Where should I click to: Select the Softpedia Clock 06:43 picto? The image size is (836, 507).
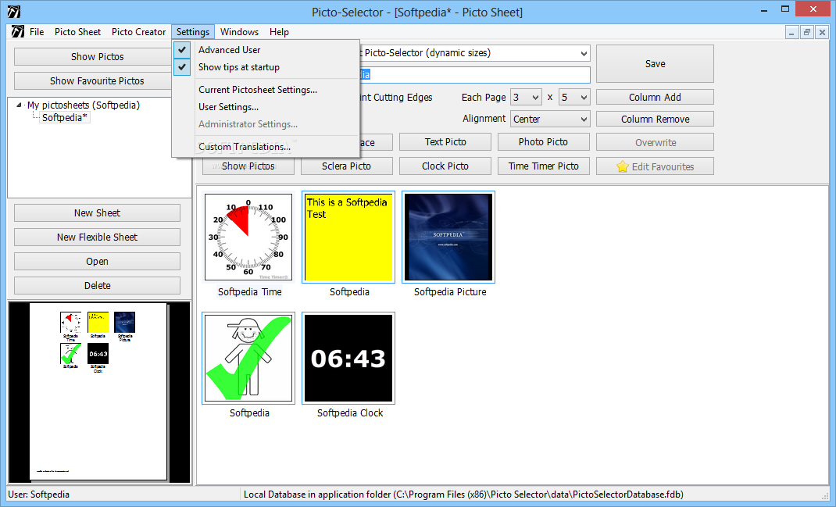point(348,359)
